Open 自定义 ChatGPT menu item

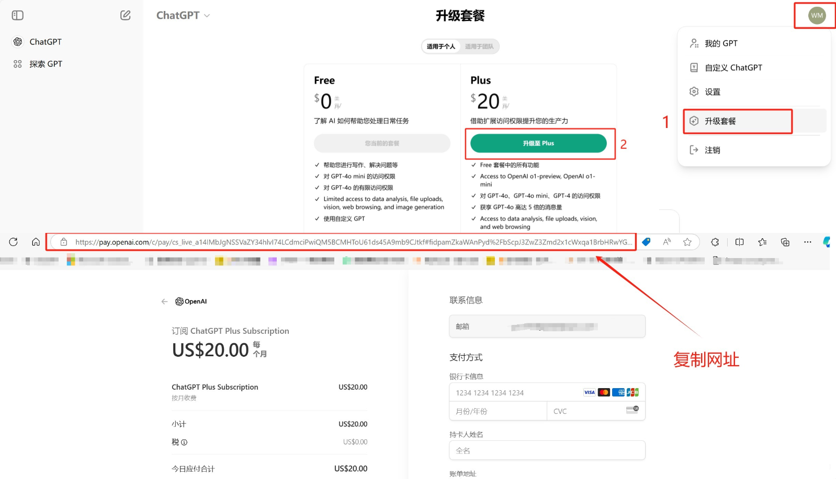coord(754,67)
